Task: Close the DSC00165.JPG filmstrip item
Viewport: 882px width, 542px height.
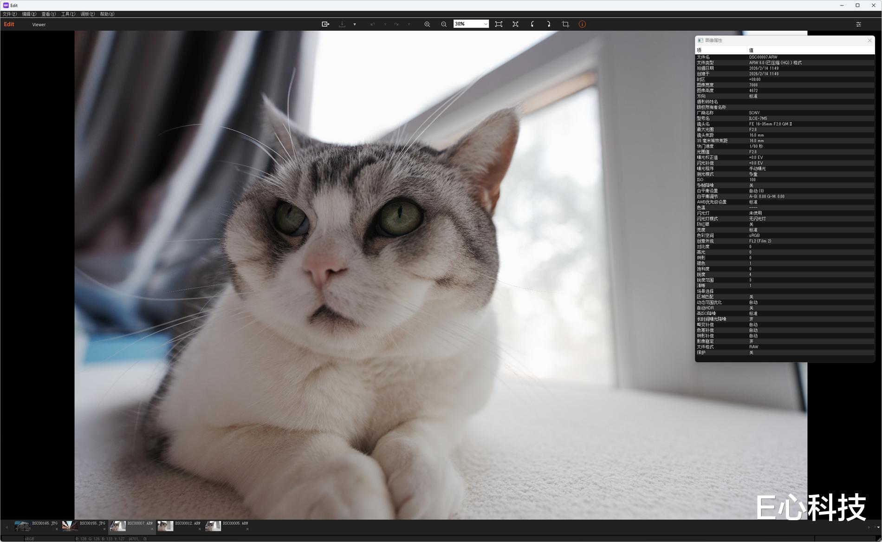Action: [x=57, y=529]
